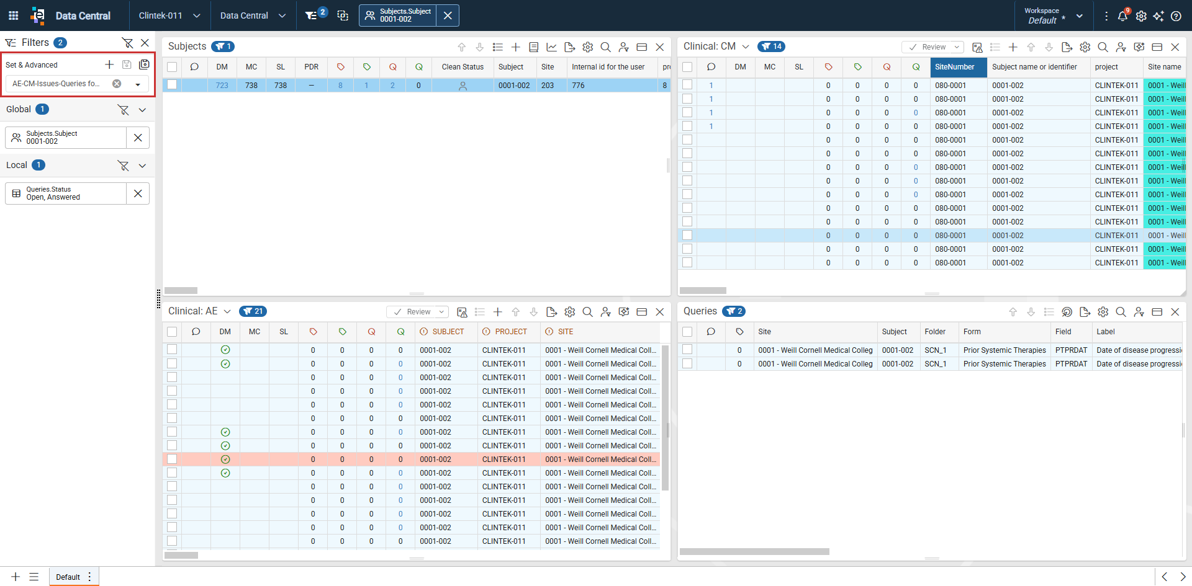Viewport: 1192px width, 586px height.
Task: Open the AI sparkle assistant icon in header
Action: coord(1158,16)
